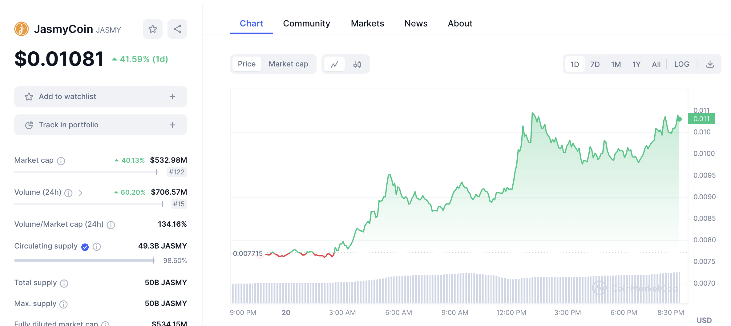Screen dimensions: 731x326
Task: Click the star favorite icon beside JasmyCoin
Action: click(152, 29)
